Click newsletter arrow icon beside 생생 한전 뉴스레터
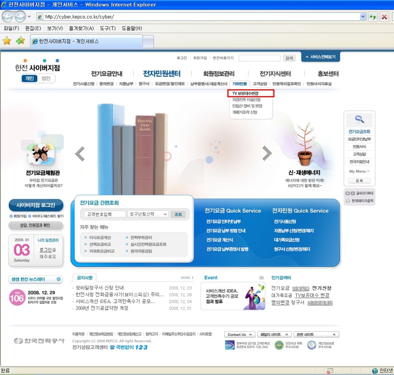The width and height of the screenshot is (394, 375). (x=58, y=279)
